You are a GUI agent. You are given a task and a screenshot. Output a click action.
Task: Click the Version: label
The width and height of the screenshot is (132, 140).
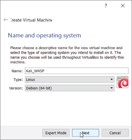coord(16,88)
